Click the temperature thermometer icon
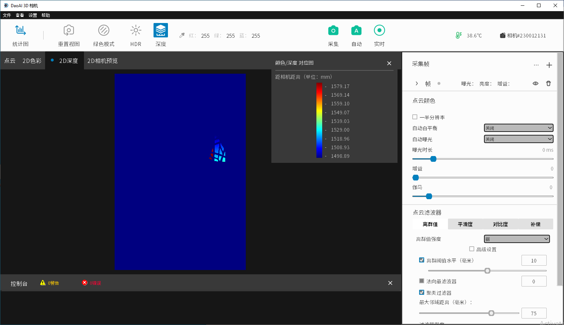This screenshot has width=564, height=325. 458,35
